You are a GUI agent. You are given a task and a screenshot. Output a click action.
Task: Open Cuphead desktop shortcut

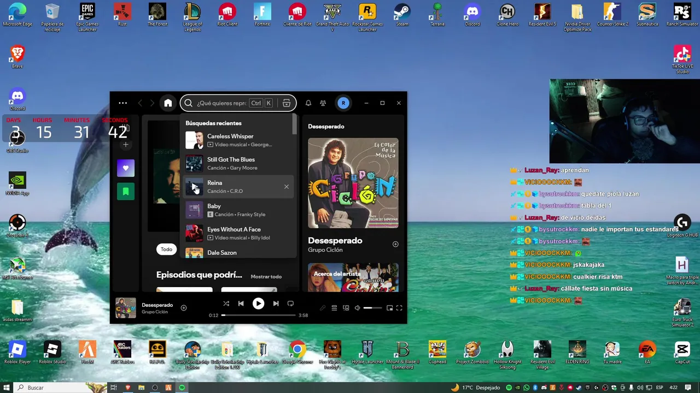pos(437,353)
